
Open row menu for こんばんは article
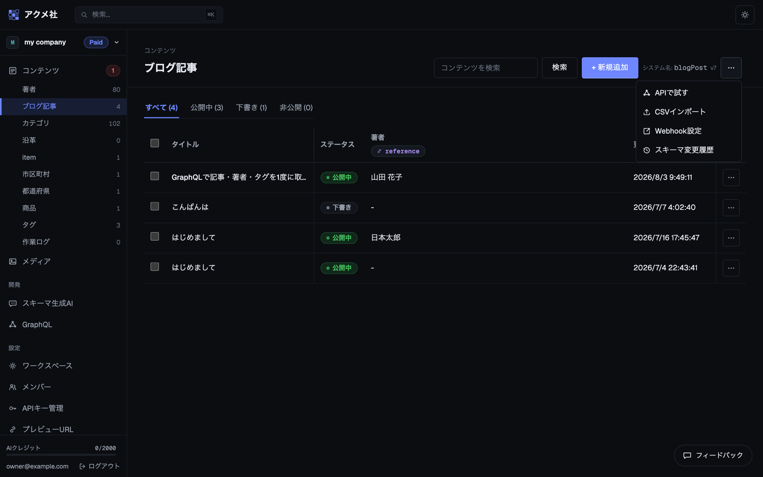tap(731, 208)
